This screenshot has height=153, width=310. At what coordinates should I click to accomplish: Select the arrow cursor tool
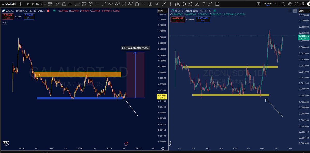[x=157, y=4]
